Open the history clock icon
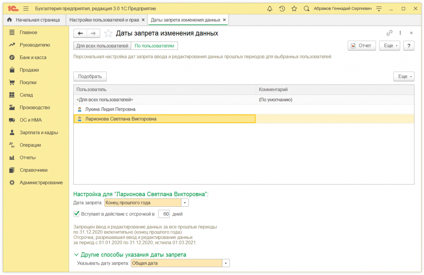This screenshot has height=275, width=424. pyautogui.click(x=282, y=8)
